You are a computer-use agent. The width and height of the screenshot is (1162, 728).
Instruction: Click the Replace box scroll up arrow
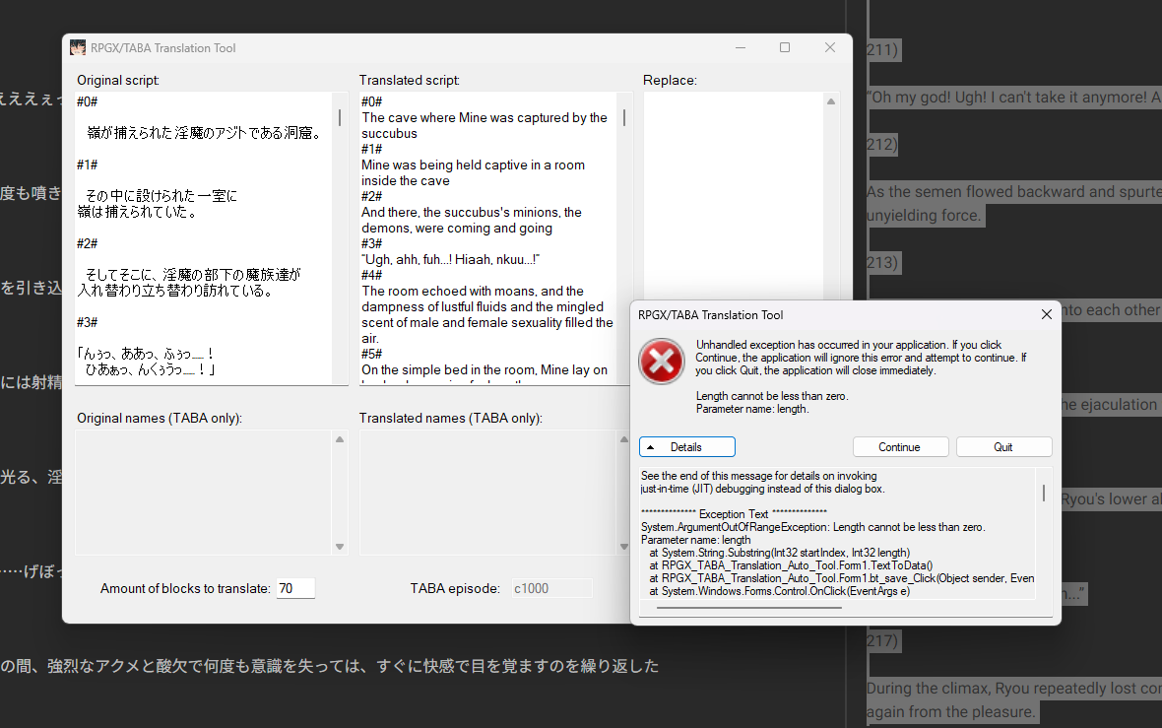[x=831, y=101]
